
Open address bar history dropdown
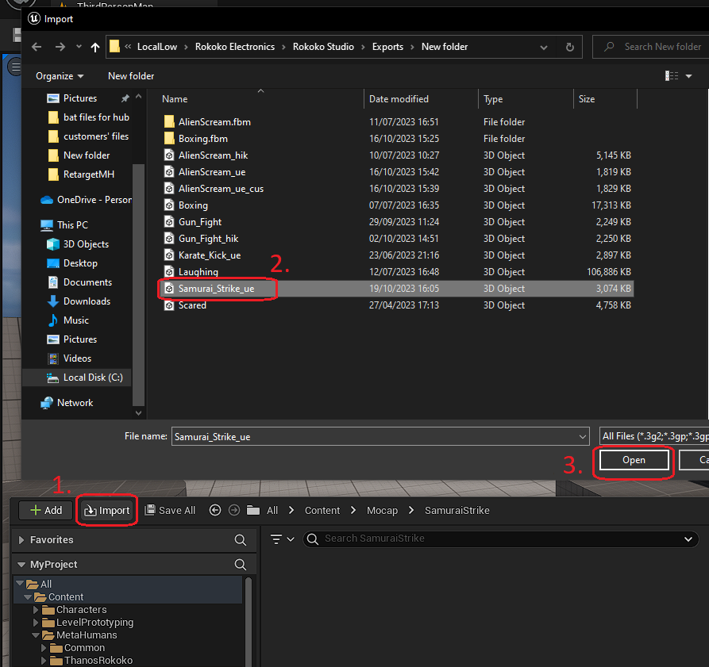(544, 47)
